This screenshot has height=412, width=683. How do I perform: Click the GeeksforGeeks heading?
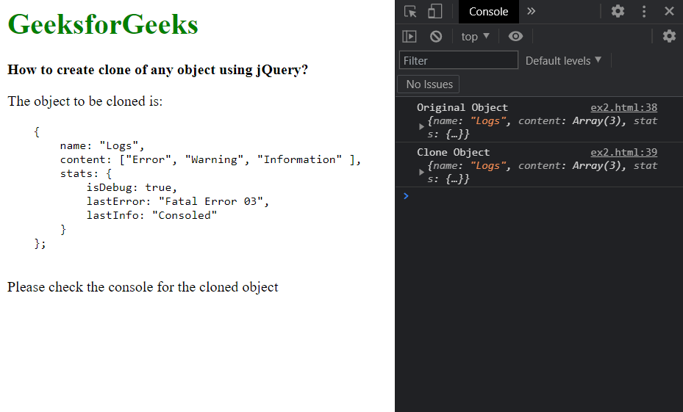pyautogui.click(x=103, y=24)
